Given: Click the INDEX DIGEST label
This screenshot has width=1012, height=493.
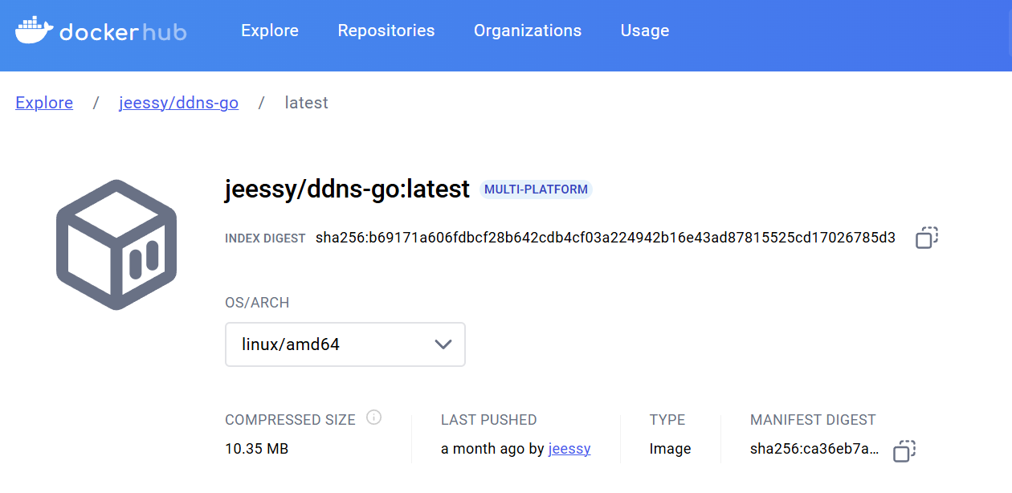Looking at the screenshot, I should click(265, 238).
